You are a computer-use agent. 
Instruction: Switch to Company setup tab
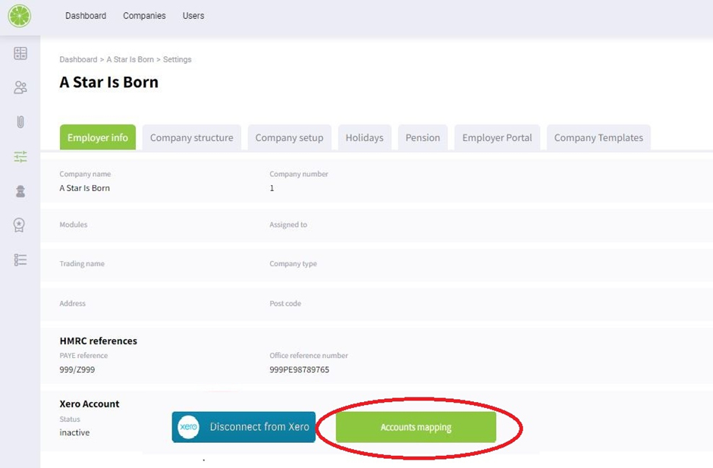pos(289,137)
